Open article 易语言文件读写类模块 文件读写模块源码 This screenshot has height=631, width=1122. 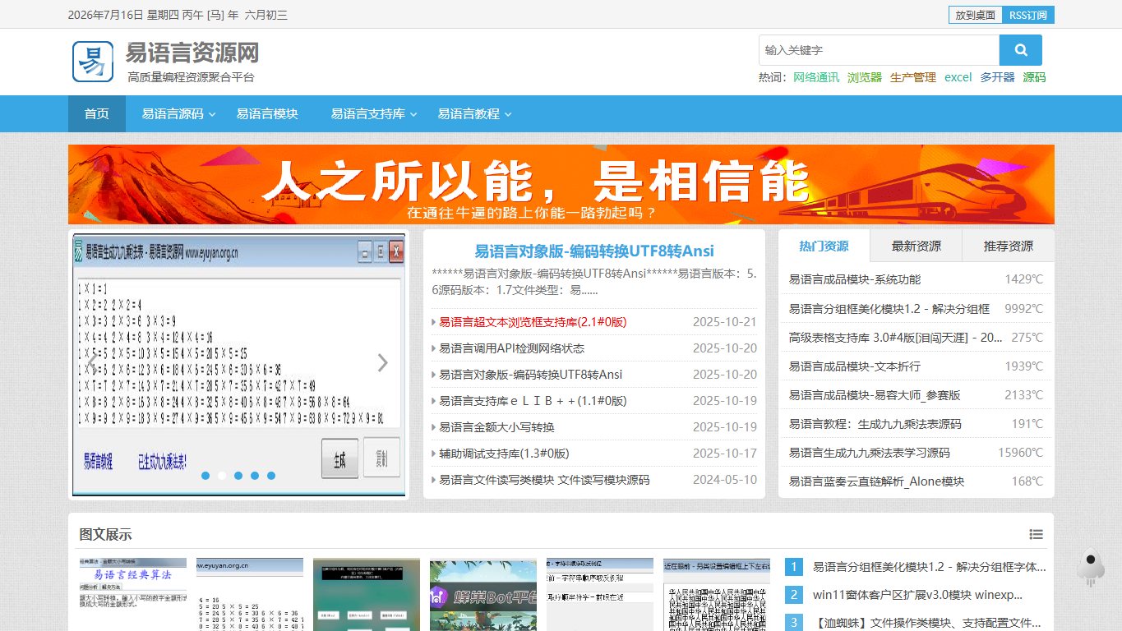point(544,480)
